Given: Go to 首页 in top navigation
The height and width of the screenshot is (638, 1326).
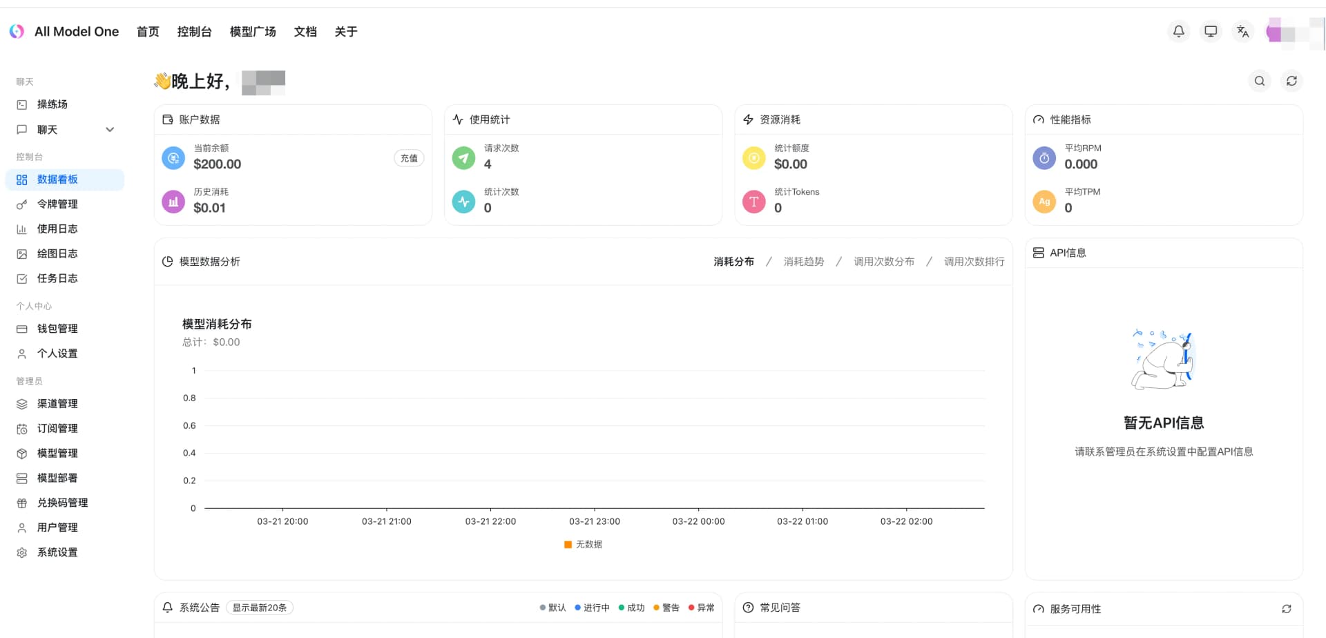Looking at the screenshot, I should 148,32.
